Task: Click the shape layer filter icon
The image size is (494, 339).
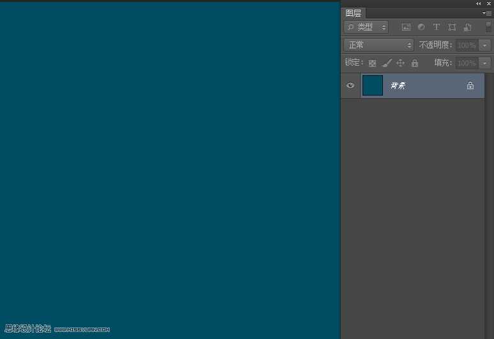Action: pyautogui.click(x=452, y=27)
